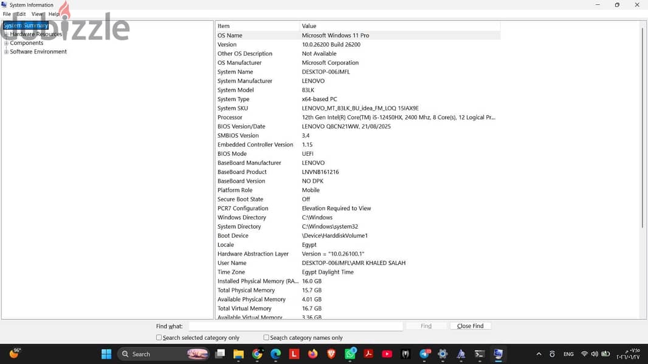Expand the Components tree node
The height and width of the screenshot is (364, 648).
tap(6, 43)
